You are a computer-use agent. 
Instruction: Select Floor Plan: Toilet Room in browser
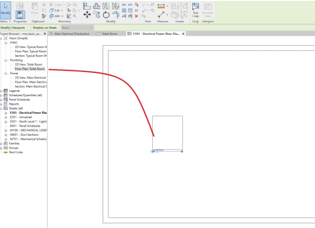[x=32, y=69]
